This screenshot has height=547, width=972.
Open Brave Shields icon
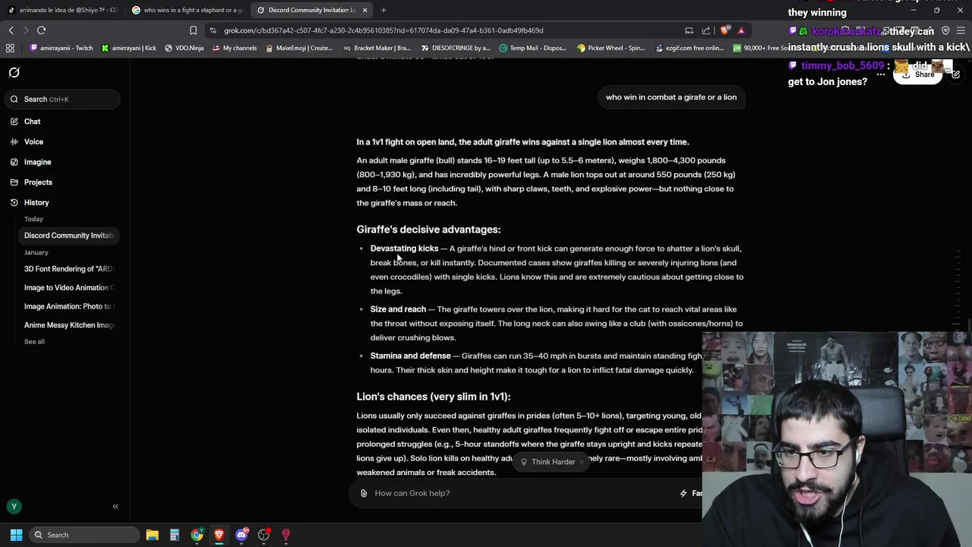[725, 30]
